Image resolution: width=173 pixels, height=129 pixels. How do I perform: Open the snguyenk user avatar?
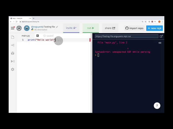pyautogui.click(x=27, y=28)
